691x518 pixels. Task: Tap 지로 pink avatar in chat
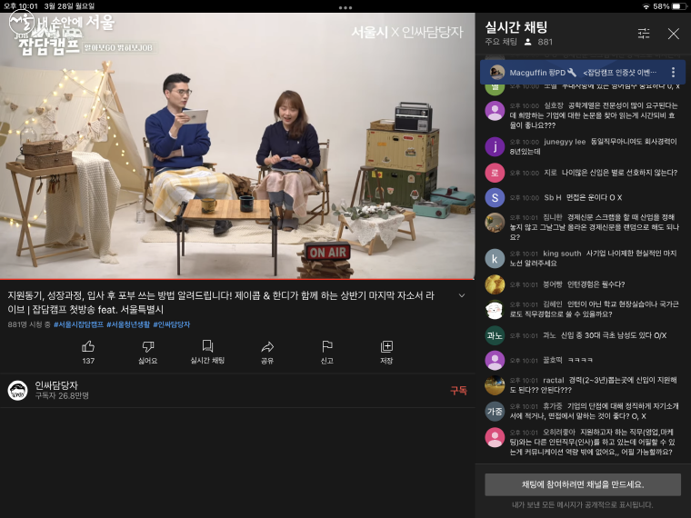click(495, 173)
